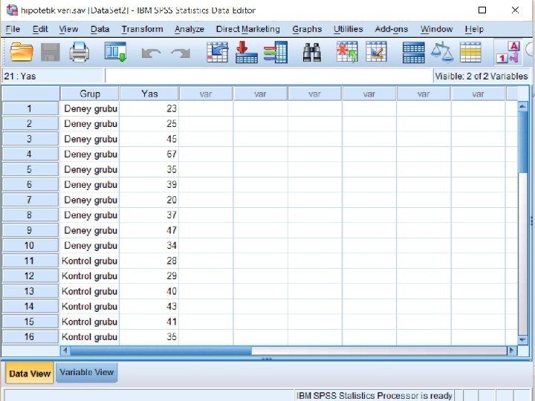Image resolution: width=535 pixels, height=401 pixels.
Task: Click the Go to case icon
Action: pyautogui.click(x=217, y=52)
